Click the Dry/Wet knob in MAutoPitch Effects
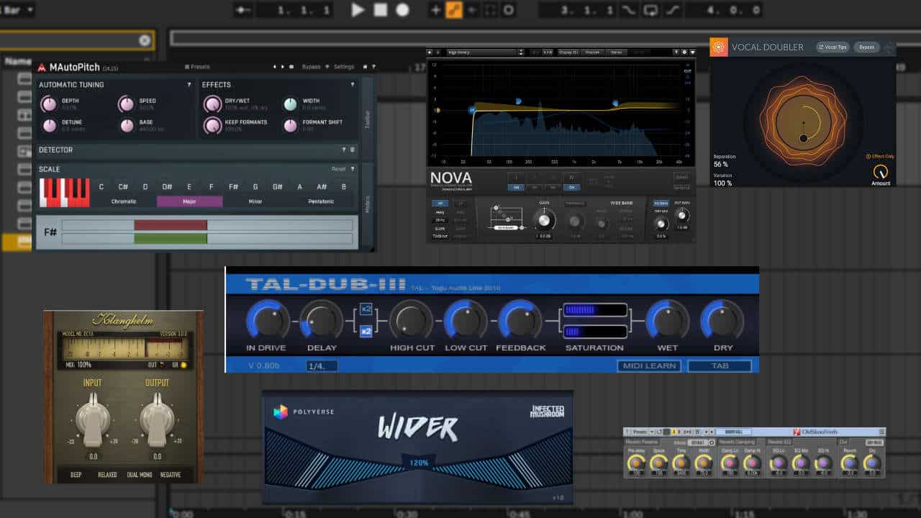Viewport: 921px width, 518px height. [212, 104]
